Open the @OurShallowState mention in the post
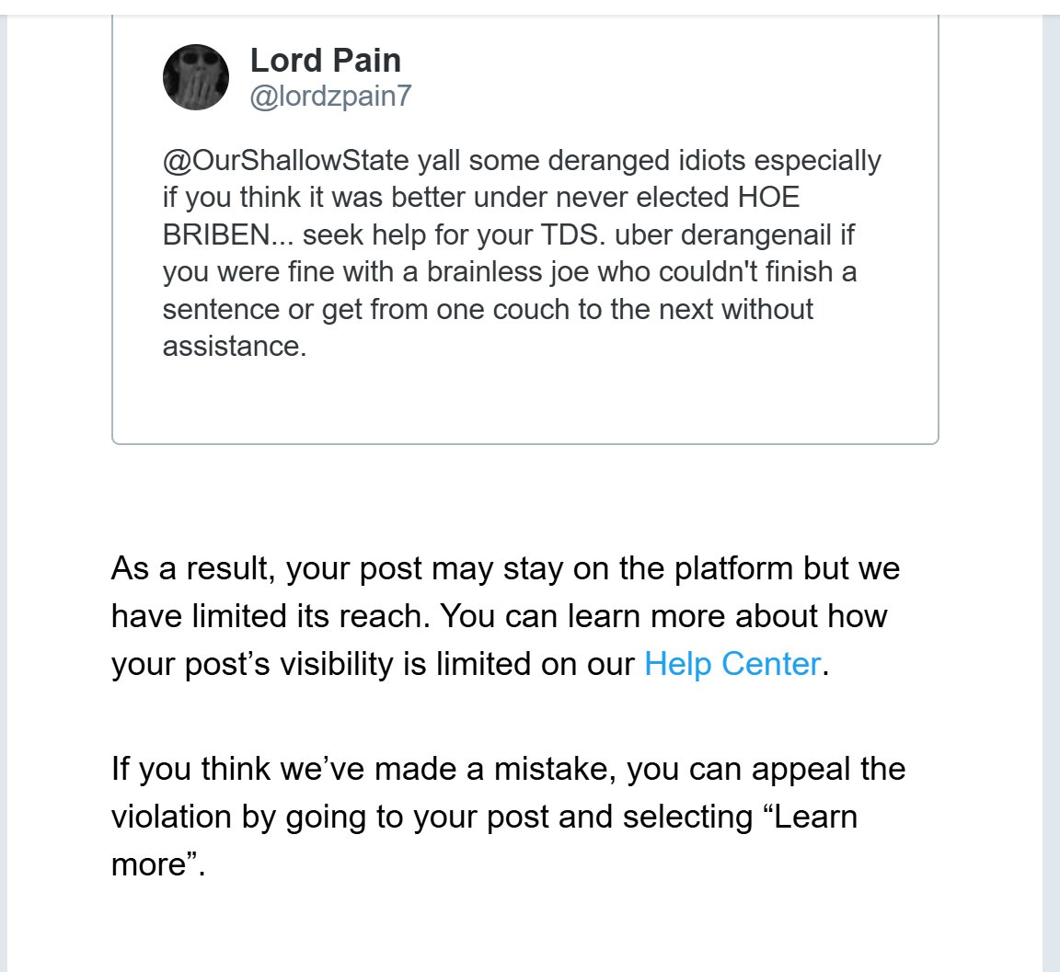1060x972 pixels. pyautogui.click(x=285, y=161)
